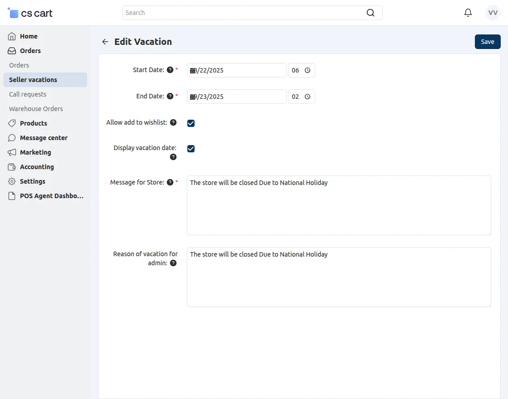
Task: Go to Call requests in sidebar
Action: point(28,94)
